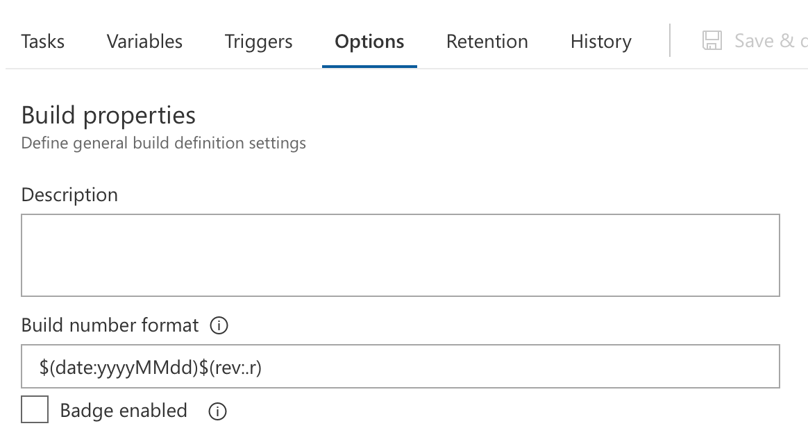The width and height of the screenshot is (808, 444).
Task: Go to the Triggers tab
Action: pyautogui.click(x=258, y=42)
